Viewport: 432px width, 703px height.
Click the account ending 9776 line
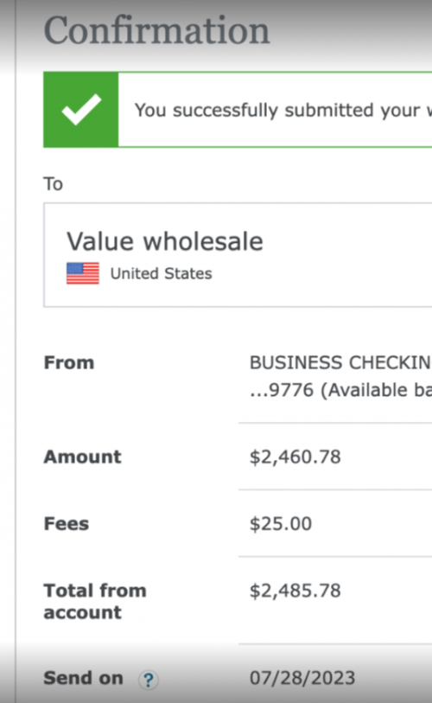pos(340,390)
